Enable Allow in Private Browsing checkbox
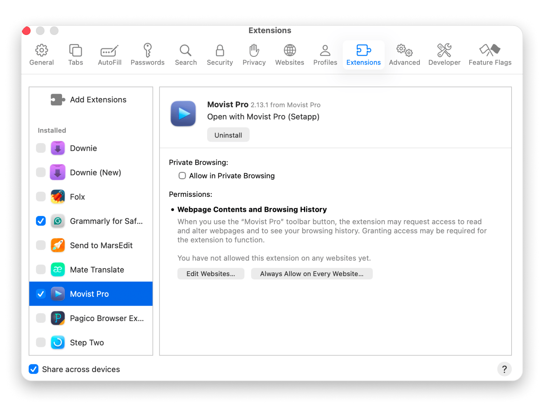 click(x=182, y=176)
